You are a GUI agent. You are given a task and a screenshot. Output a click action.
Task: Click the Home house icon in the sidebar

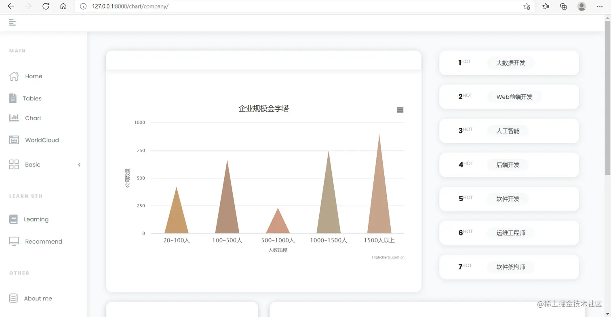(x=14, y=76)
